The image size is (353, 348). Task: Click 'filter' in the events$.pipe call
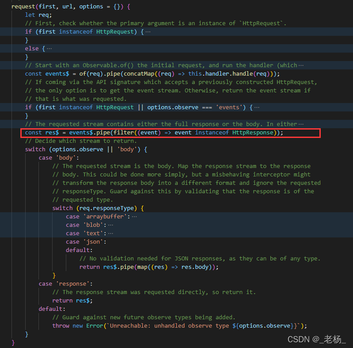pos(124,133)
